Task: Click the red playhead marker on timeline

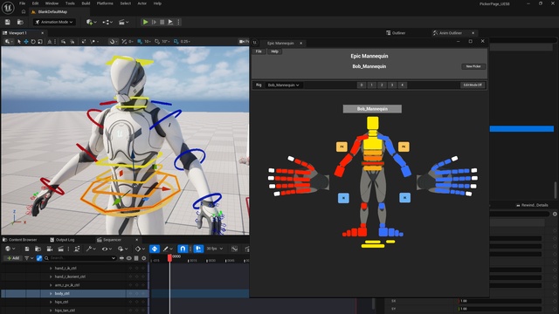Action: tap(169, 258)
